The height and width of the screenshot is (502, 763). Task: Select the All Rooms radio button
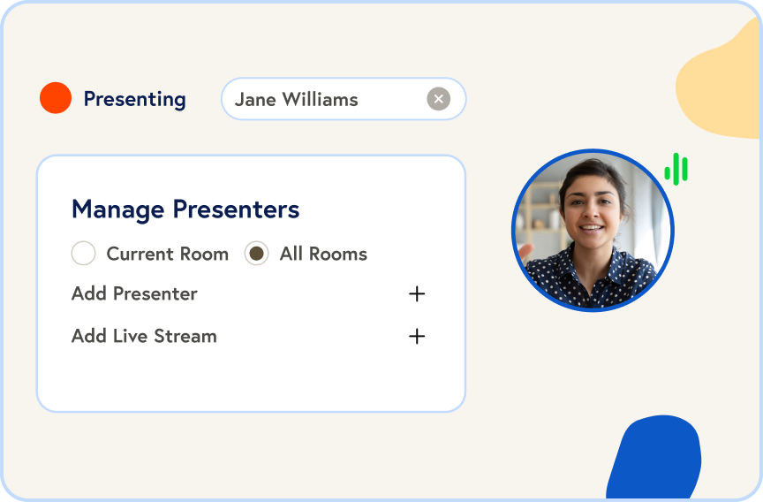point(257,254)
